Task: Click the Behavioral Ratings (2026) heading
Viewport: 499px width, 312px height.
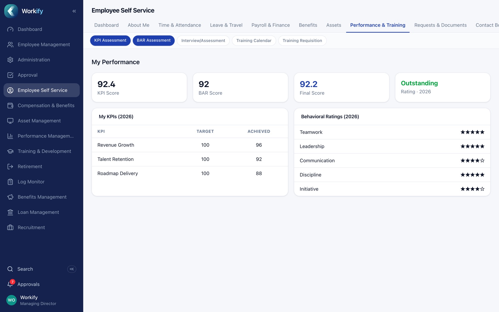Action: [x=330, y=117]
